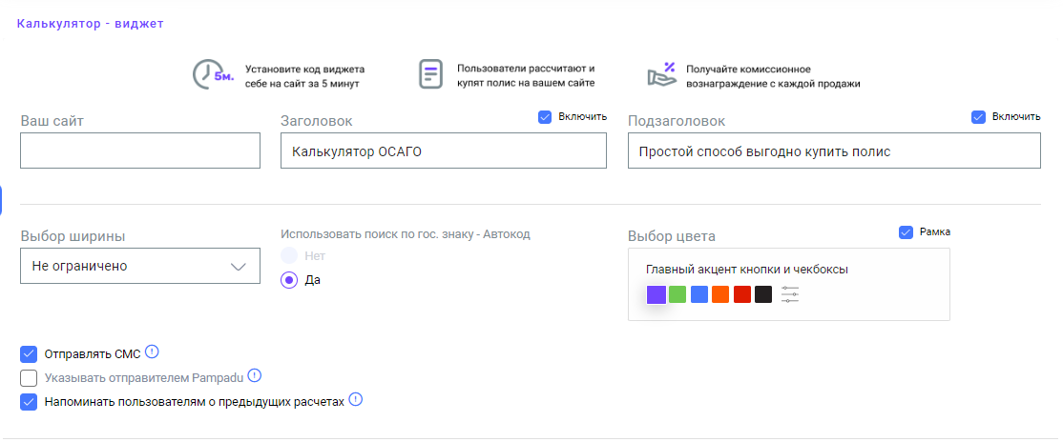Show info icon for calculation reminders
Image resolution: width=1063 pixels, height=442 pixels.
click(x=356, y=399)
